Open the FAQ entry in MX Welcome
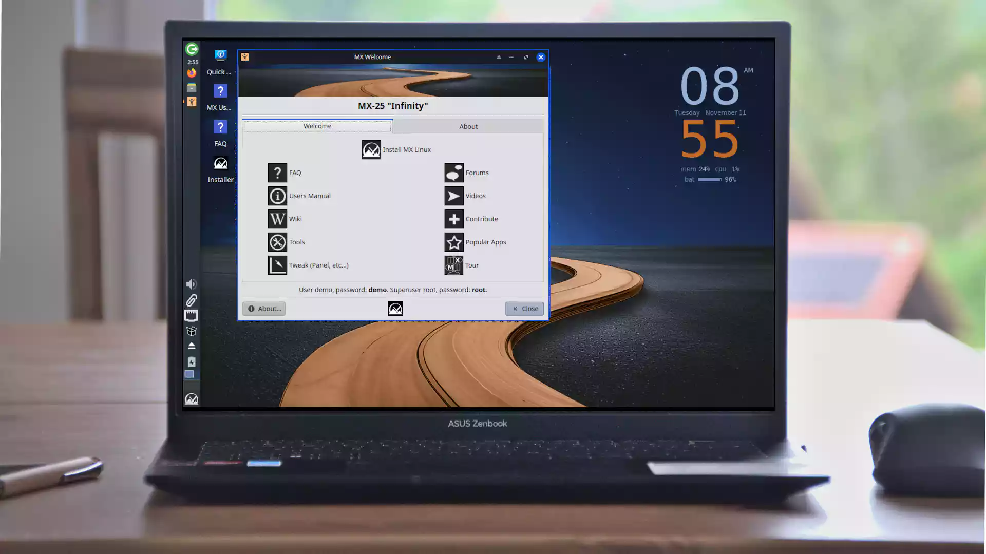Viewport: 986px width, 554px height. point(277,173)
